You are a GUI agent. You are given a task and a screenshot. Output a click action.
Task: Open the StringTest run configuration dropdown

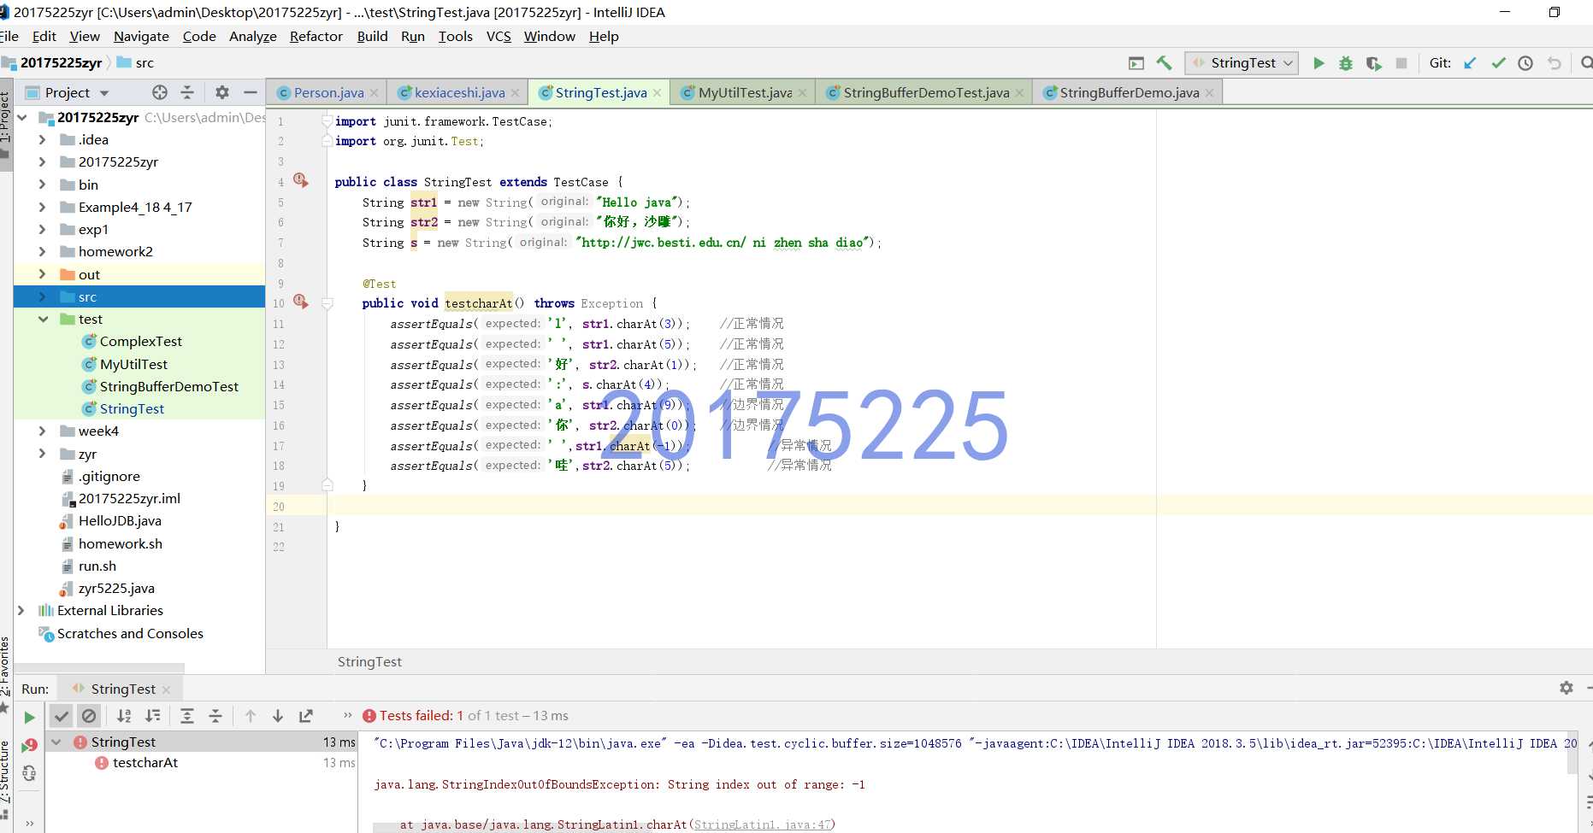coord(1242,63)
